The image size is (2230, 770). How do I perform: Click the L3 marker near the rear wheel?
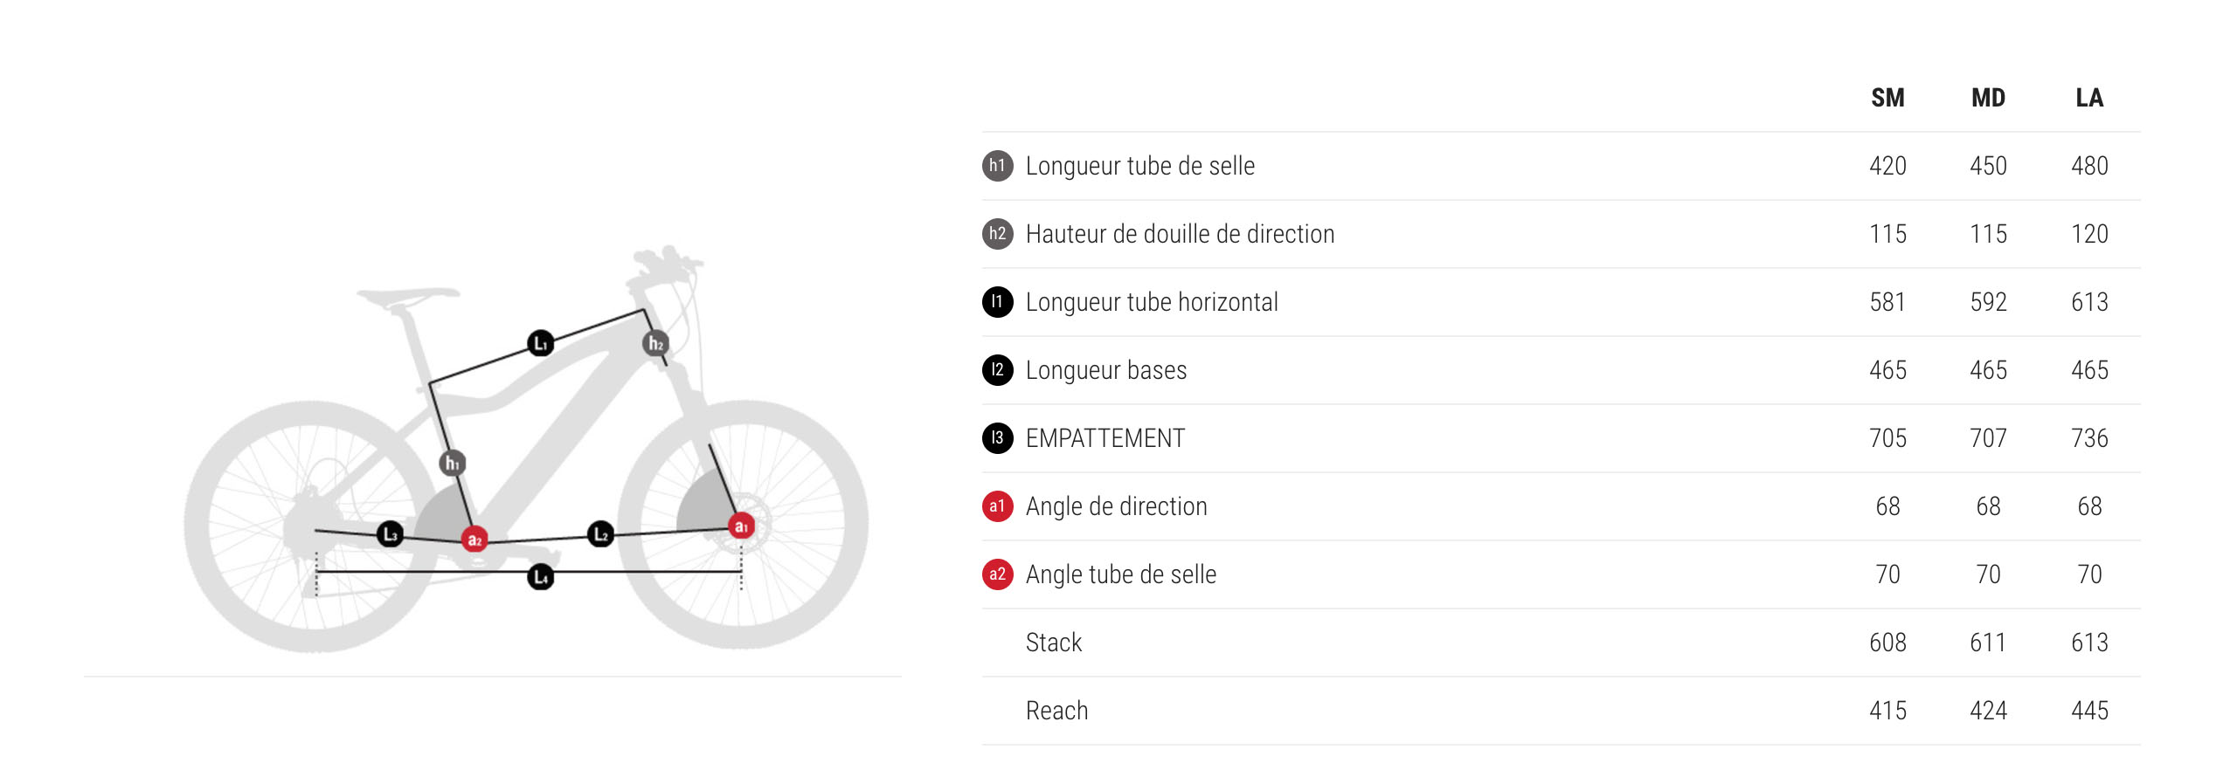(x=390, y=533)
